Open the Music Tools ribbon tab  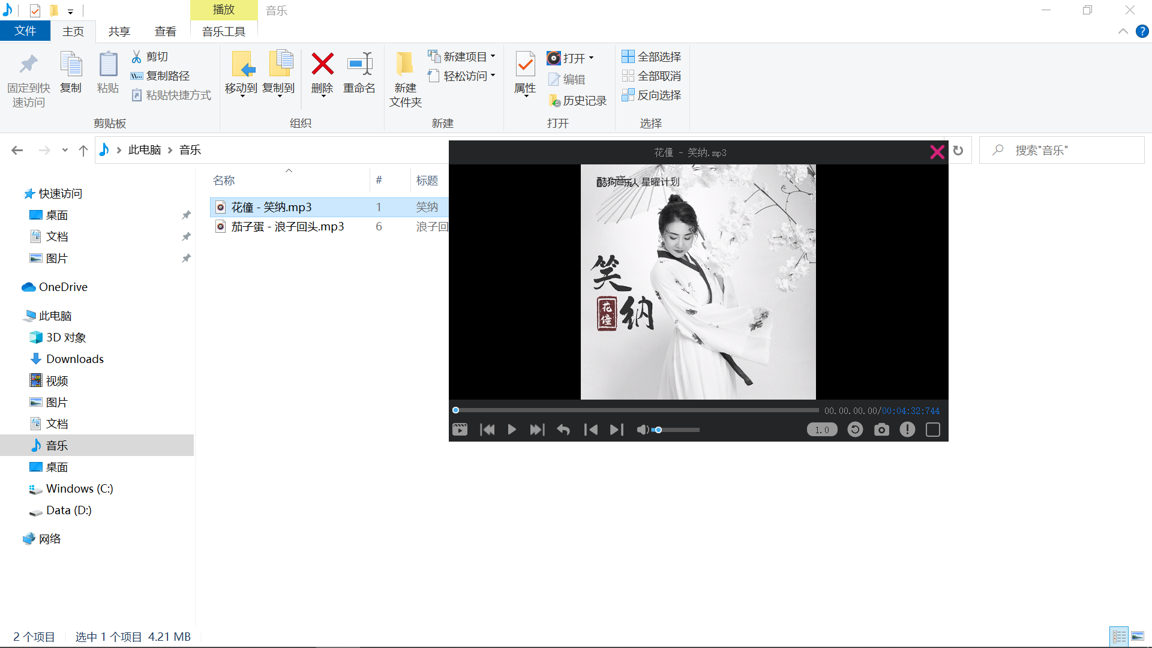223,31
